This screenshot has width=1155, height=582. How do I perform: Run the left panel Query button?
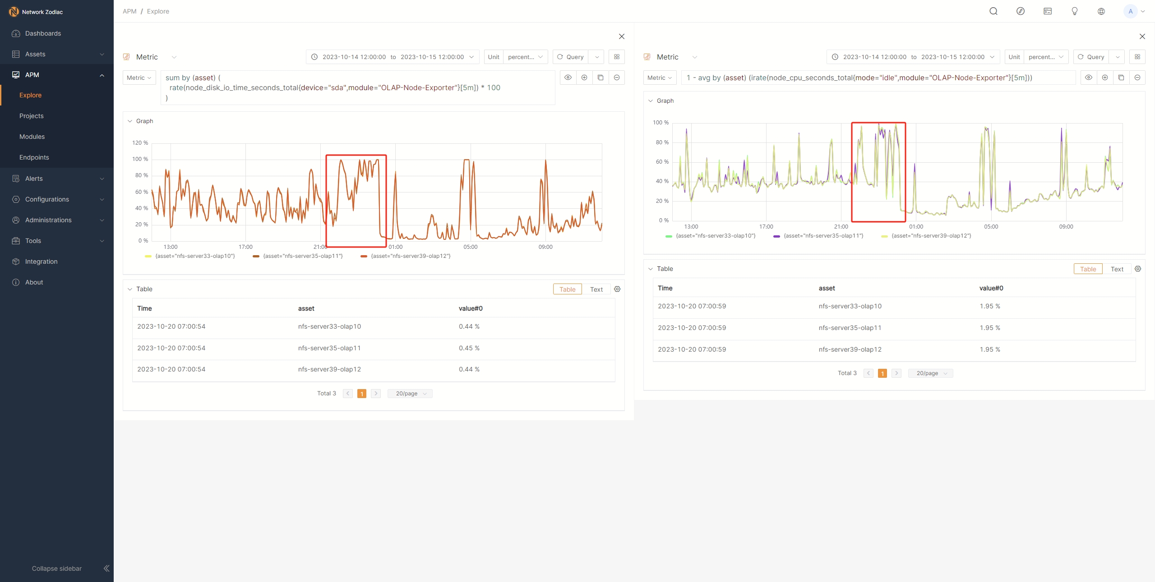[x=570, y=57]
